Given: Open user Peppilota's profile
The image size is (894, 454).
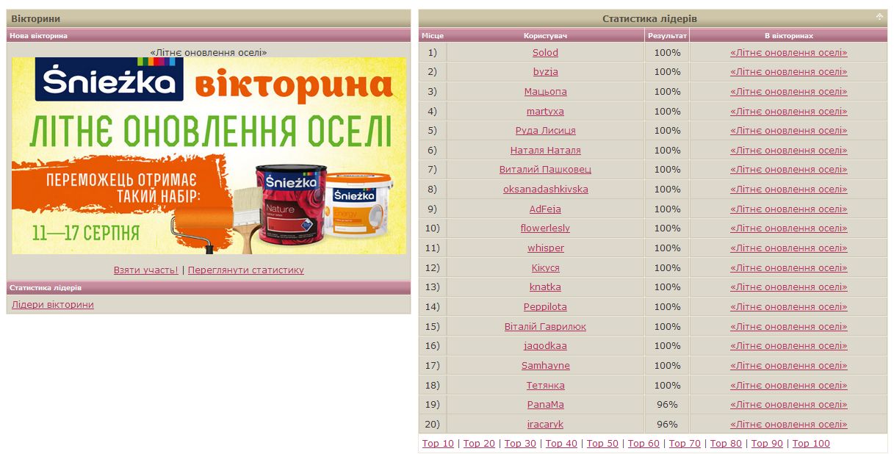Looking at the screenshot, I should 545,306.
